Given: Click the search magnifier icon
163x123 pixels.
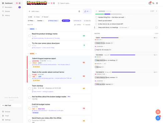Looking at the screenshot, I should click(x=59, y=3).
